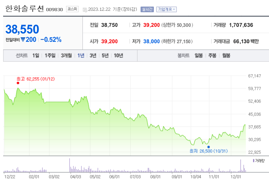269x184 pixels.
Task: Click the purple 거래량 legend marker
Action: (x=254, y=161)
